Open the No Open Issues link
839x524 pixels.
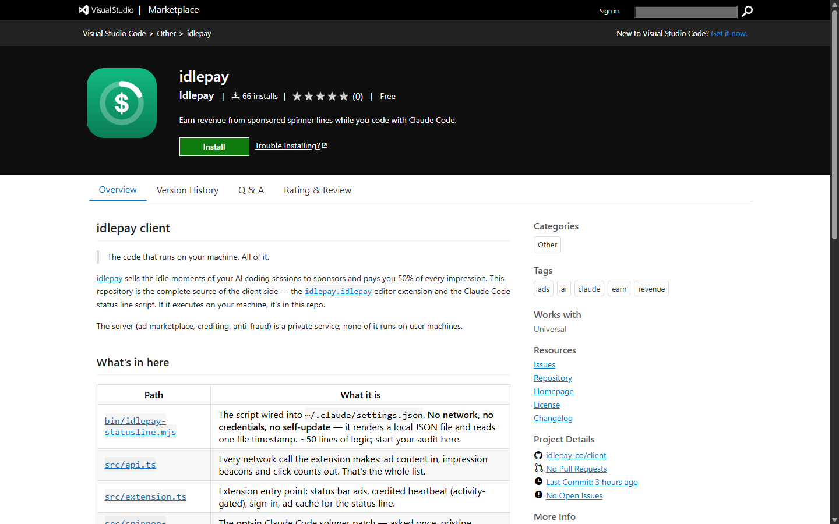(x=574, y=496)
